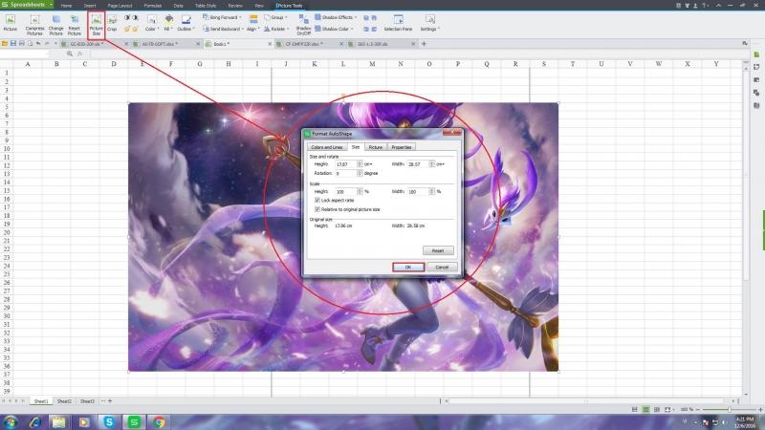Toggle the Lock aspect ratio checkbox
This screenshot has width=765, height=430.
pyautogui.click(x=317, y=200)
